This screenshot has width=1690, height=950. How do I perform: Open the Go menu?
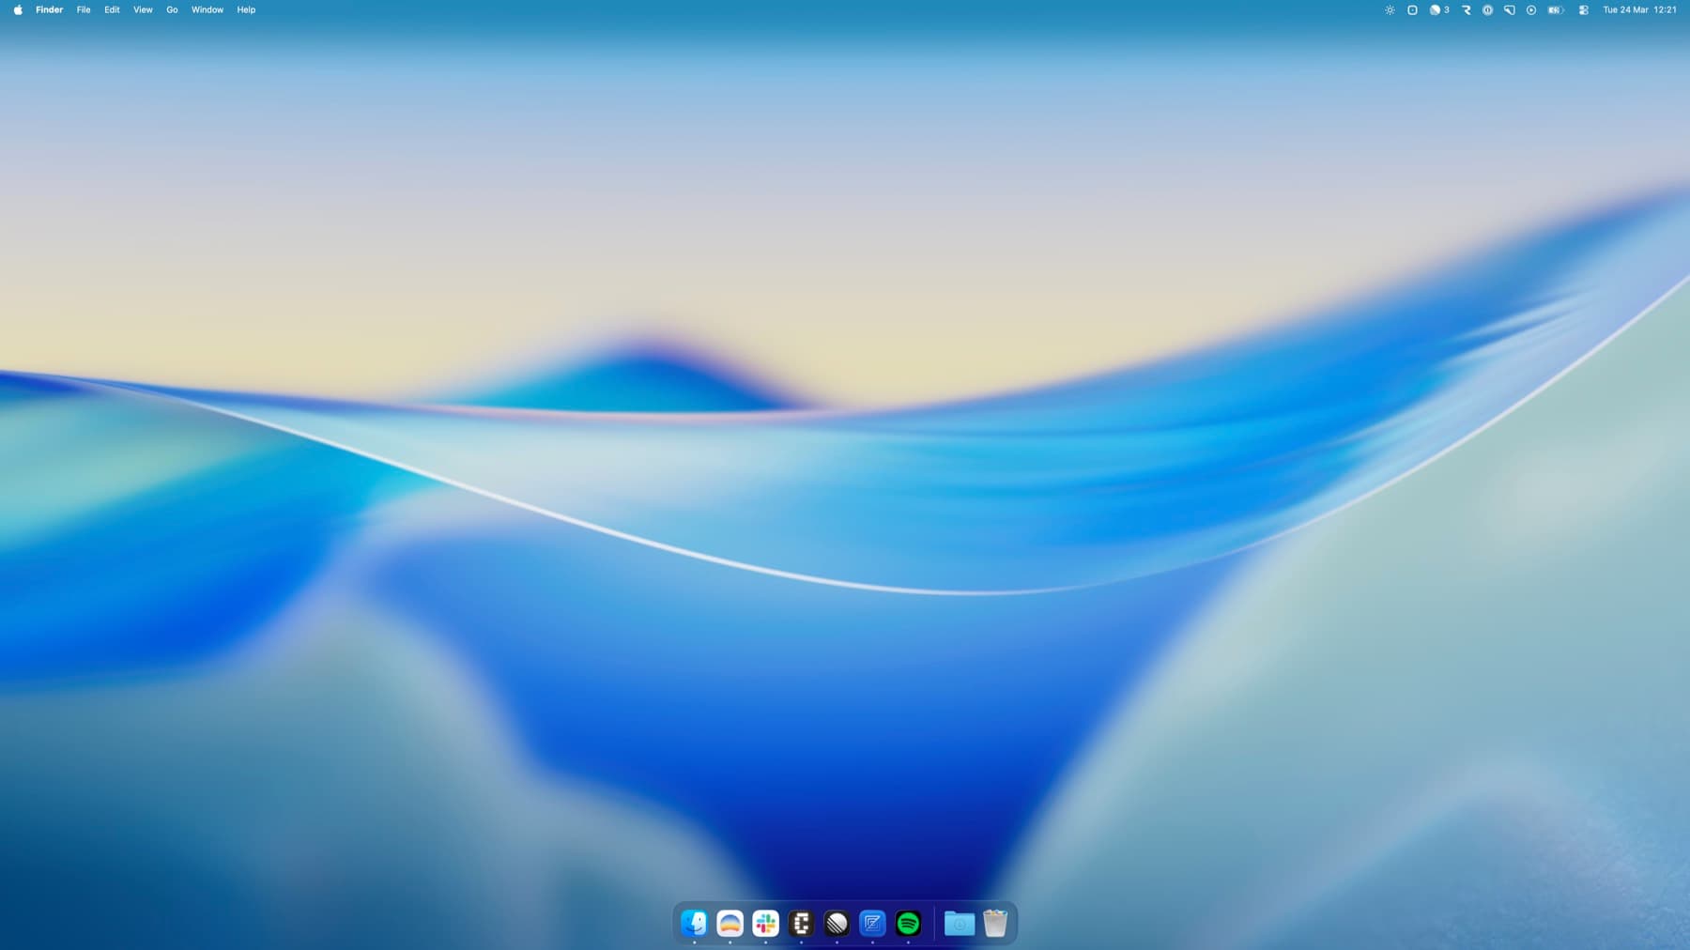tap(171, 9)
